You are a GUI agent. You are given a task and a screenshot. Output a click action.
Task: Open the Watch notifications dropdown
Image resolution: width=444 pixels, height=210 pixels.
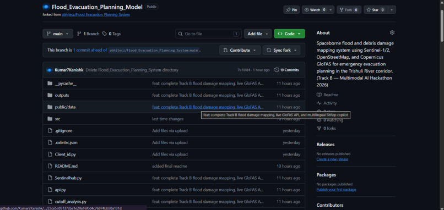point(318,10)
